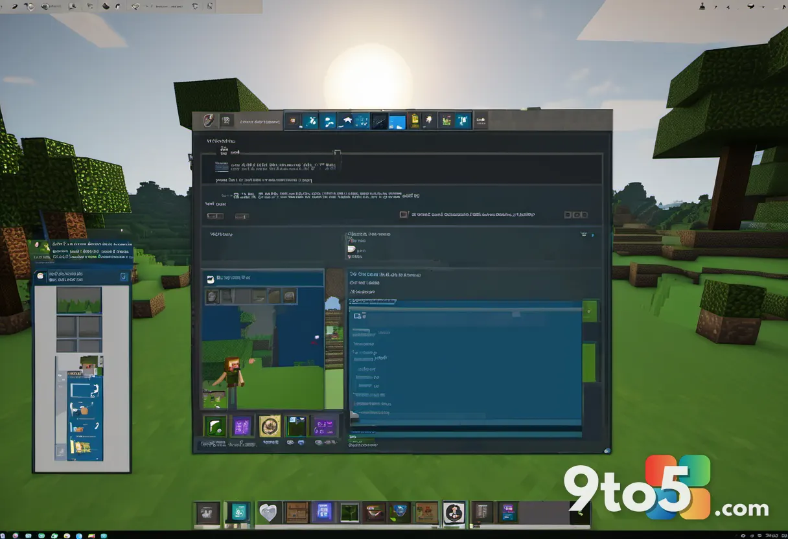Click the grid icon beside the shield emblem
788x539 pixels.
coord(226,120)
